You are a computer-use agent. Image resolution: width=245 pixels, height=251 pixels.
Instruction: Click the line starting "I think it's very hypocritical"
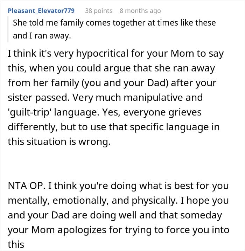[115, 54]
